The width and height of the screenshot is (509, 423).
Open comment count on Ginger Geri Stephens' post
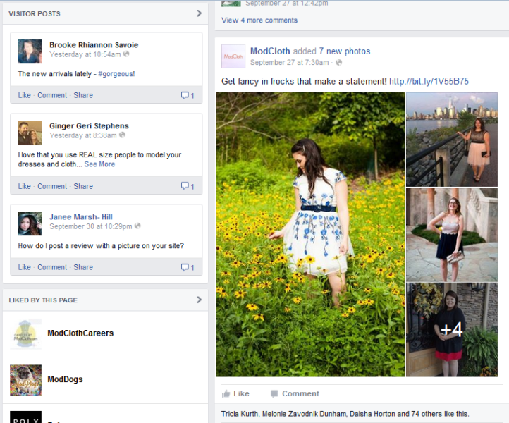[x=188, y=186]
